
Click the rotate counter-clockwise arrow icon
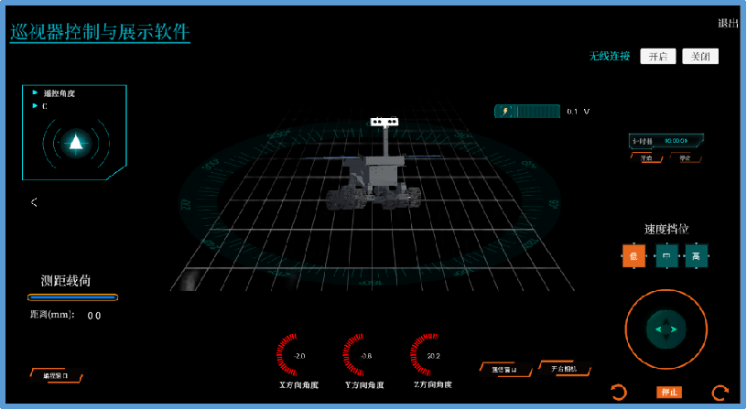pos(619,393)
